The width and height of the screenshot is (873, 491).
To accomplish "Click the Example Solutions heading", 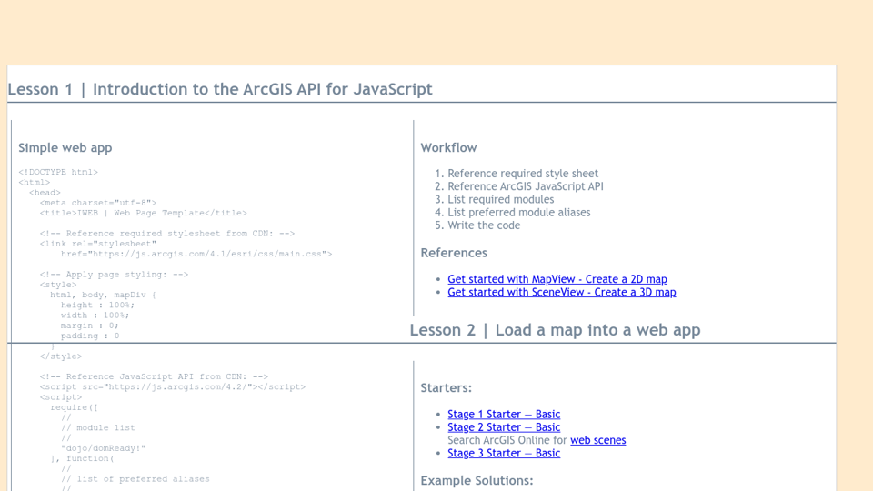I will click(477, 480).
